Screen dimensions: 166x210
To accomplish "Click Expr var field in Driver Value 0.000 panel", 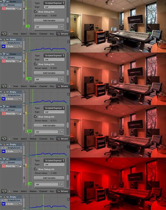I will point(54,7).
